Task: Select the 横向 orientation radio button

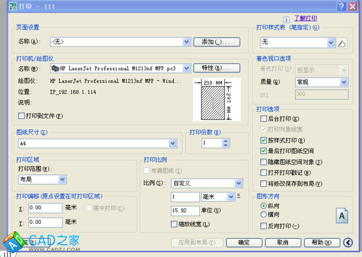Action: point(263,214)
